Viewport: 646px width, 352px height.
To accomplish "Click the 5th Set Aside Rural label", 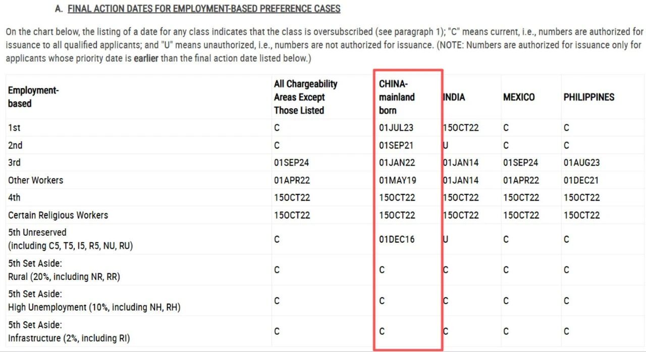I will (64, 270).
